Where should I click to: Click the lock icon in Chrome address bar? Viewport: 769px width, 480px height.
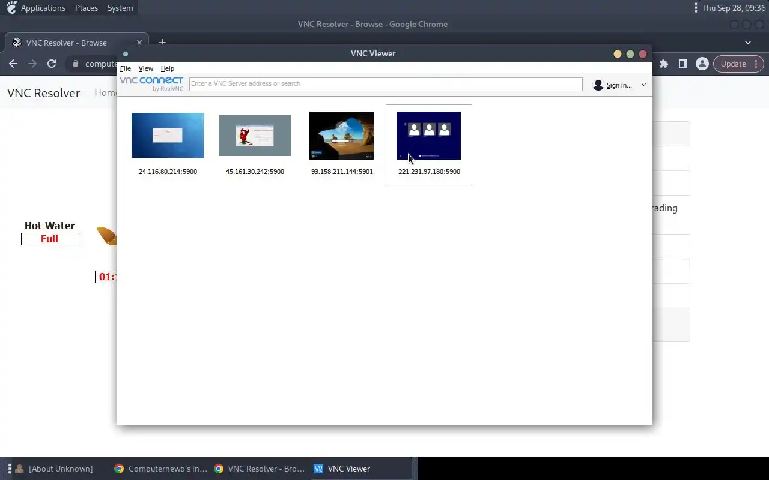[76, 64]
